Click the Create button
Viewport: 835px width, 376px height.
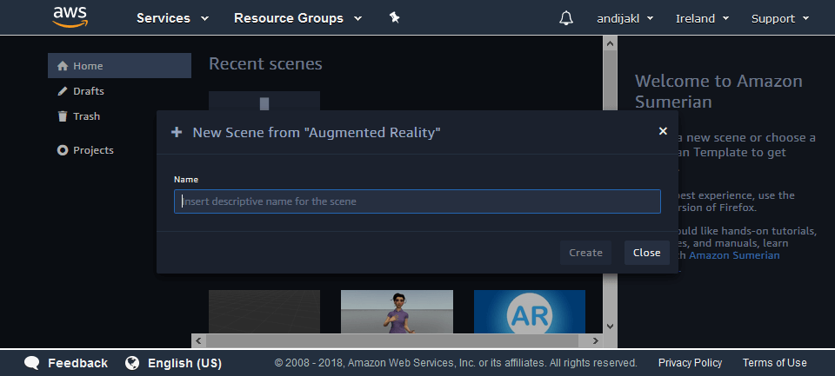pos(585,253)
